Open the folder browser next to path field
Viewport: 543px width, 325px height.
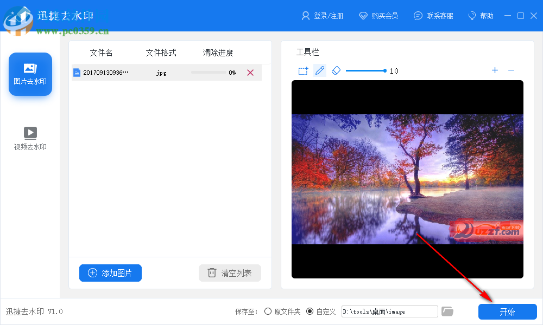pos(447,311)
